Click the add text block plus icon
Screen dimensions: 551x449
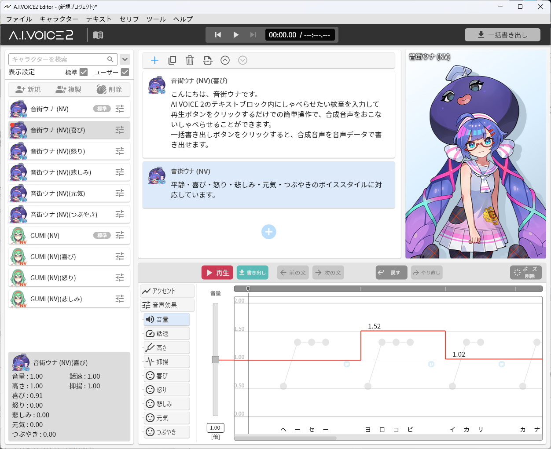coord(154,60)
